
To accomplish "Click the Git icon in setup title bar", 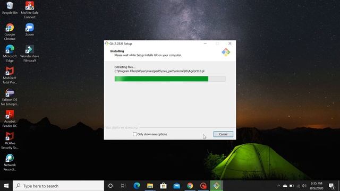I will (x=106, y=44).
